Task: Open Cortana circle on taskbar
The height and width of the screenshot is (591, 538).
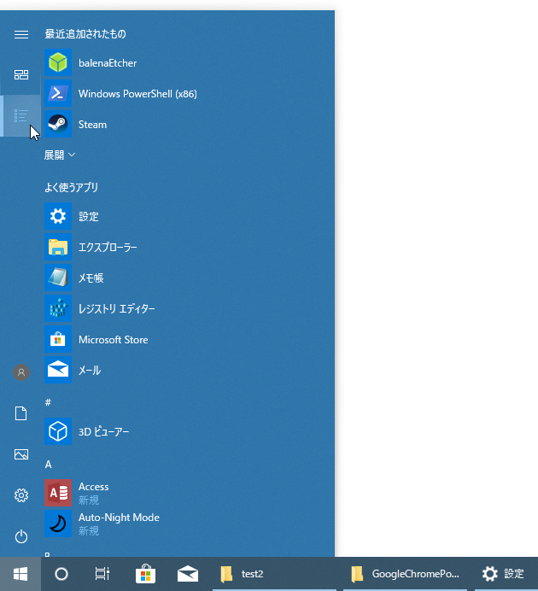Action: click(x=61, y=574)
